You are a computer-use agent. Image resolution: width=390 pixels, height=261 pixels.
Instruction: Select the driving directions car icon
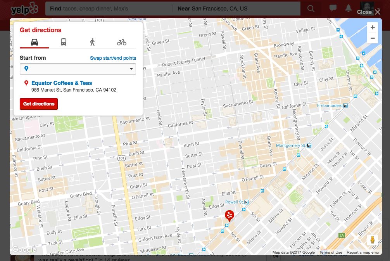click(x=35, y=42)
